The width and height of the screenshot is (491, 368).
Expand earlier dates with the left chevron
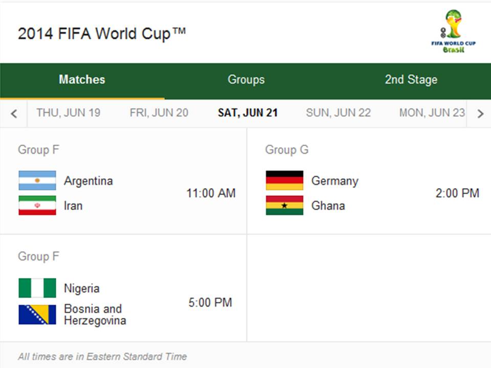click(13, 113)
